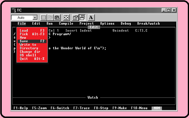Click the 'C Program*/' comment line
189x118 pixels.
click(x=60, y=34)
